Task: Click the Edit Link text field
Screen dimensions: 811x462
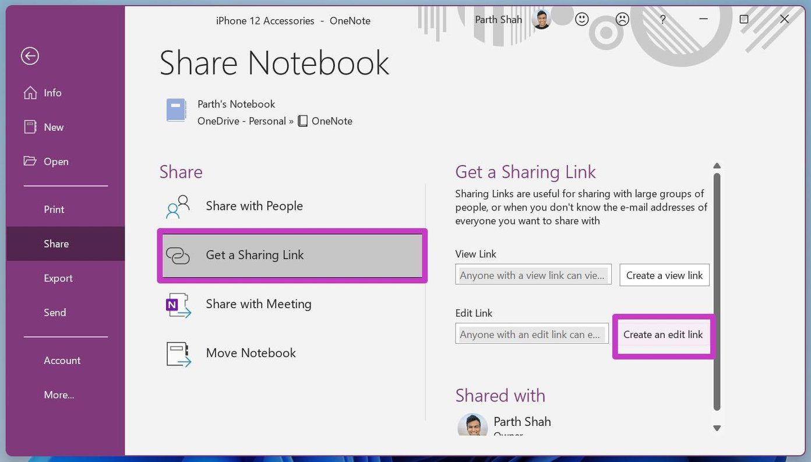Action: 532,334
